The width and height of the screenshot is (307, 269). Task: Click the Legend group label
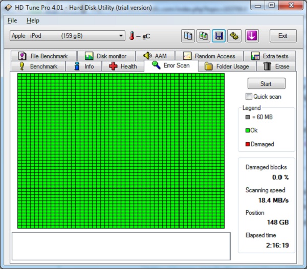click(x=252, y=108)
